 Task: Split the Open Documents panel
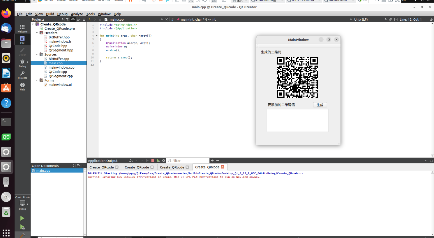78,166
